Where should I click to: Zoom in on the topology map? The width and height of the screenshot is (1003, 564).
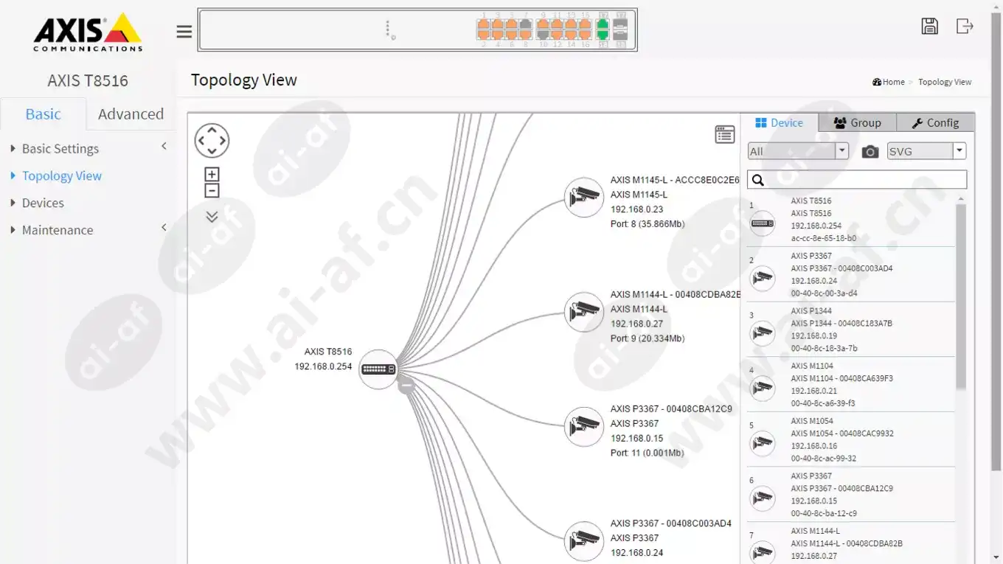point(212,175)
